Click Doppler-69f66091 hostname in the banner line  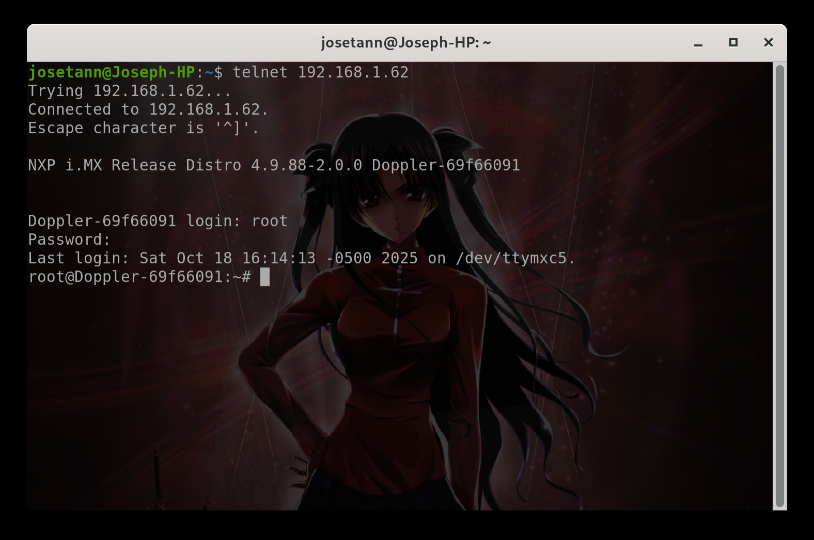pos(446,165)
